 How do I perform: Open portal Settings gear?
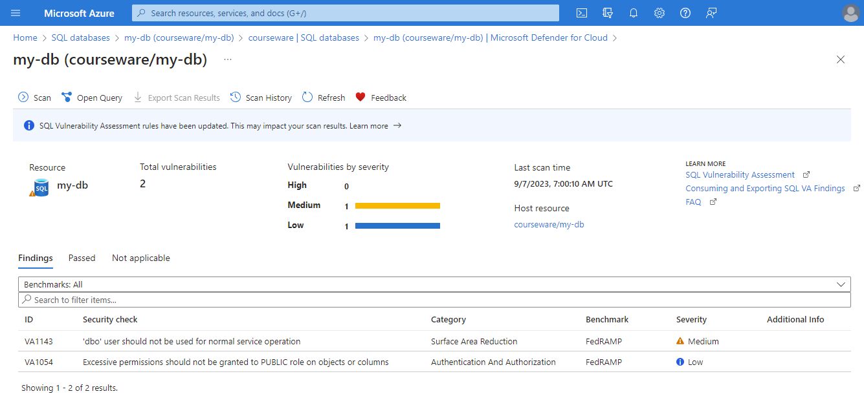point(659,13)
